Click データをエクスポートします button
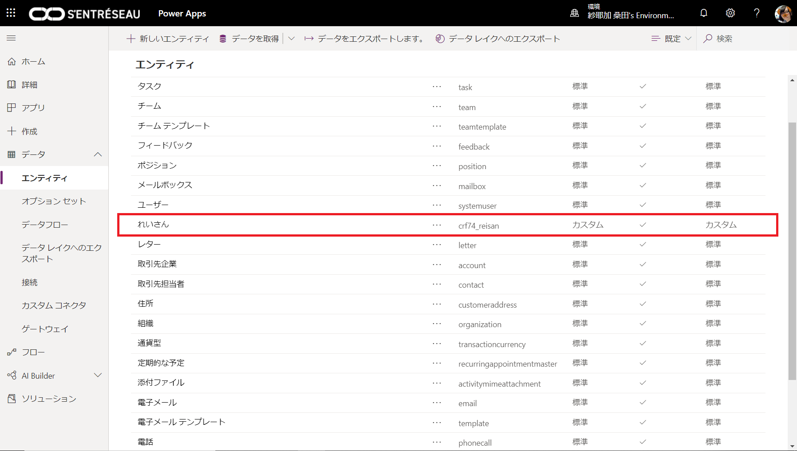 pos(364,39)
